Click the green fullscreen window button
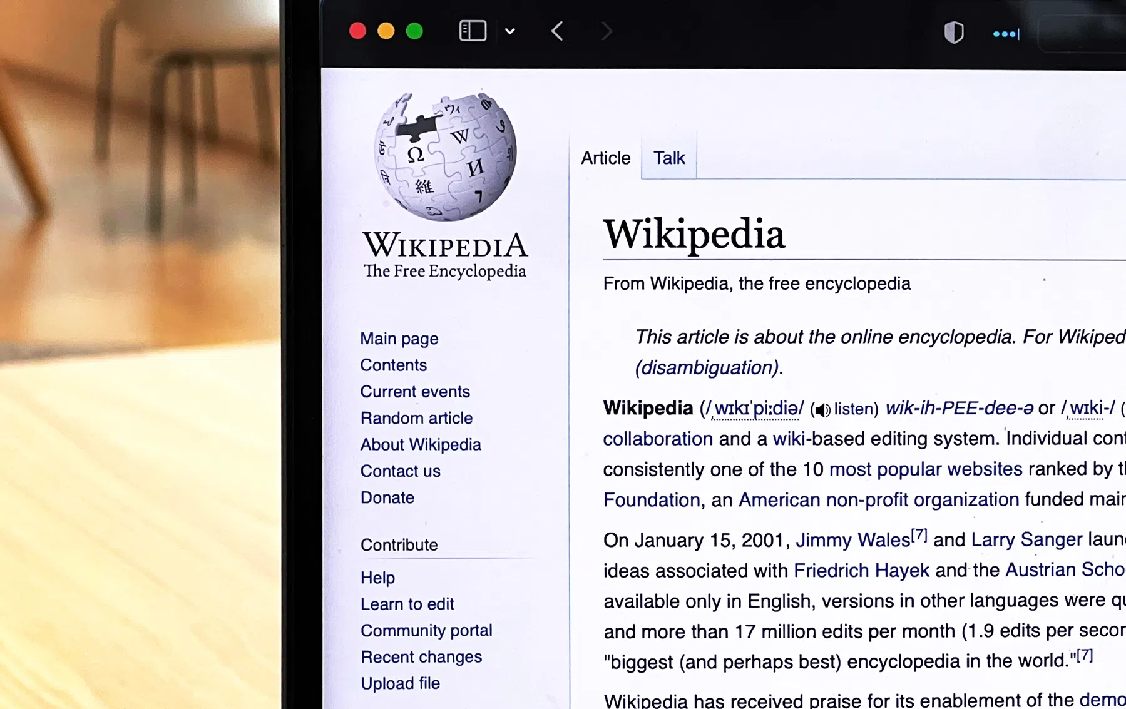The image size is (1126, 709). (x=414, y=31)
